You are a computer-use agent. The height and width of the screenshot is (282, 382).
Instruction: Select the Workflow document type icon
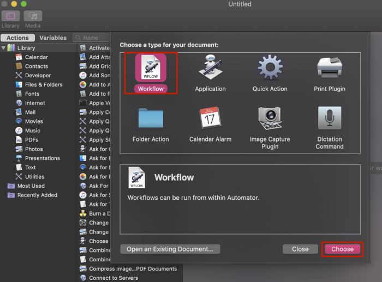[x=151, y=68]
